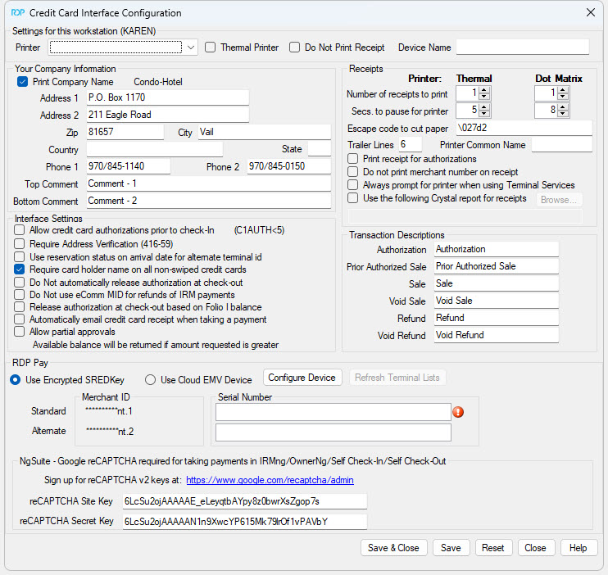This screenshot has width=608, height=575.
Task: Open the Printer dropdown list
Action: click(x=191, y=48)
